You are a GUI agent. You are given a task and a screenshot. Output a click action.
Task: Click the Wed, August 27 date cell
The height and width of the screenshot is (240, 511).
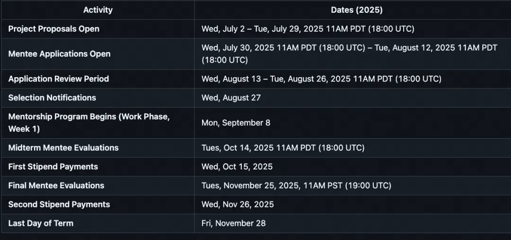[231, 98]
